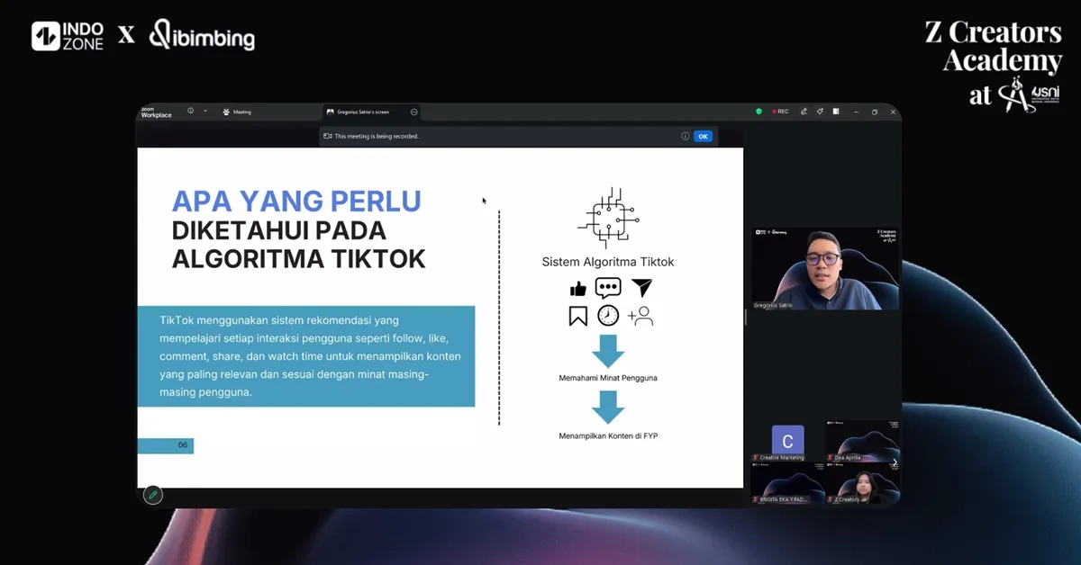The height and width of the screenshot is (565, 1081).
Task: Click the add-follower person icon on the slide
Action: point(640,316)
